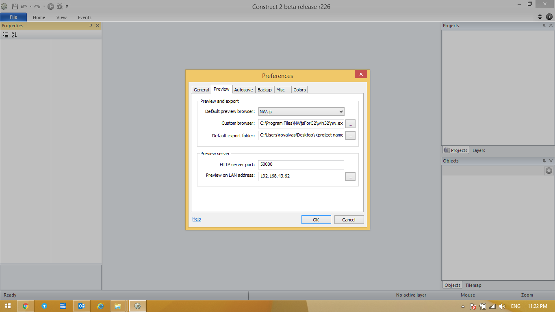The image size is (555, 312).
Task: Click the HTTP server port field
Action: coord(301,165)
